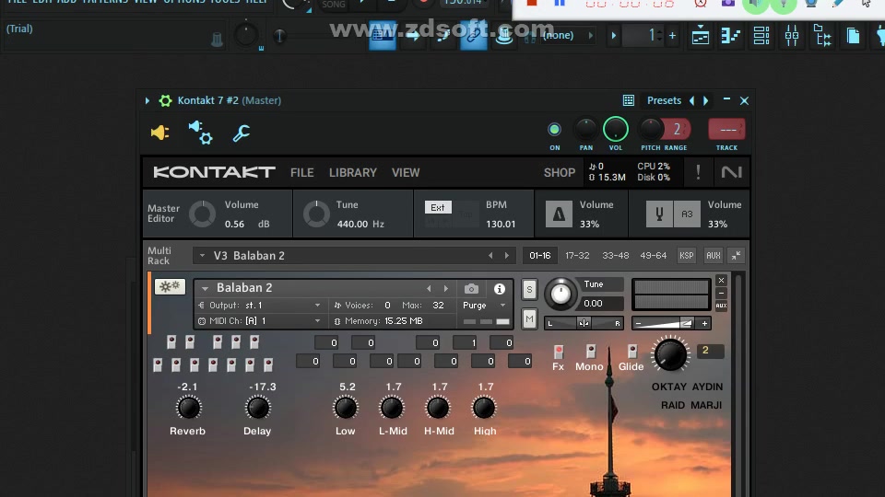Click the FL Studio project page icon

coord(853,36)
